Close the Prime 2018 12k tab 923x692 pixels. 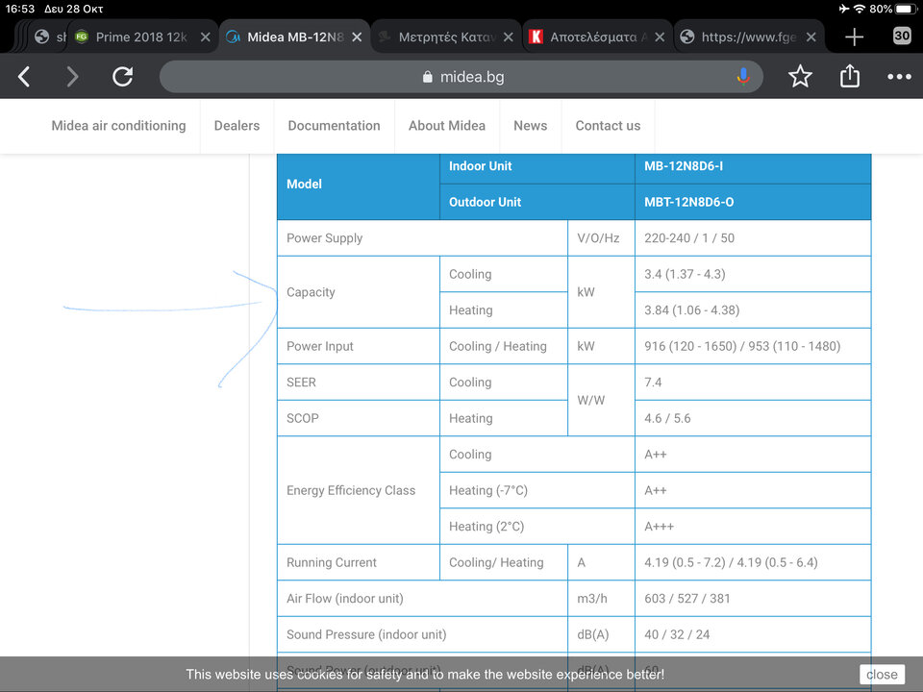coord(205,37)
